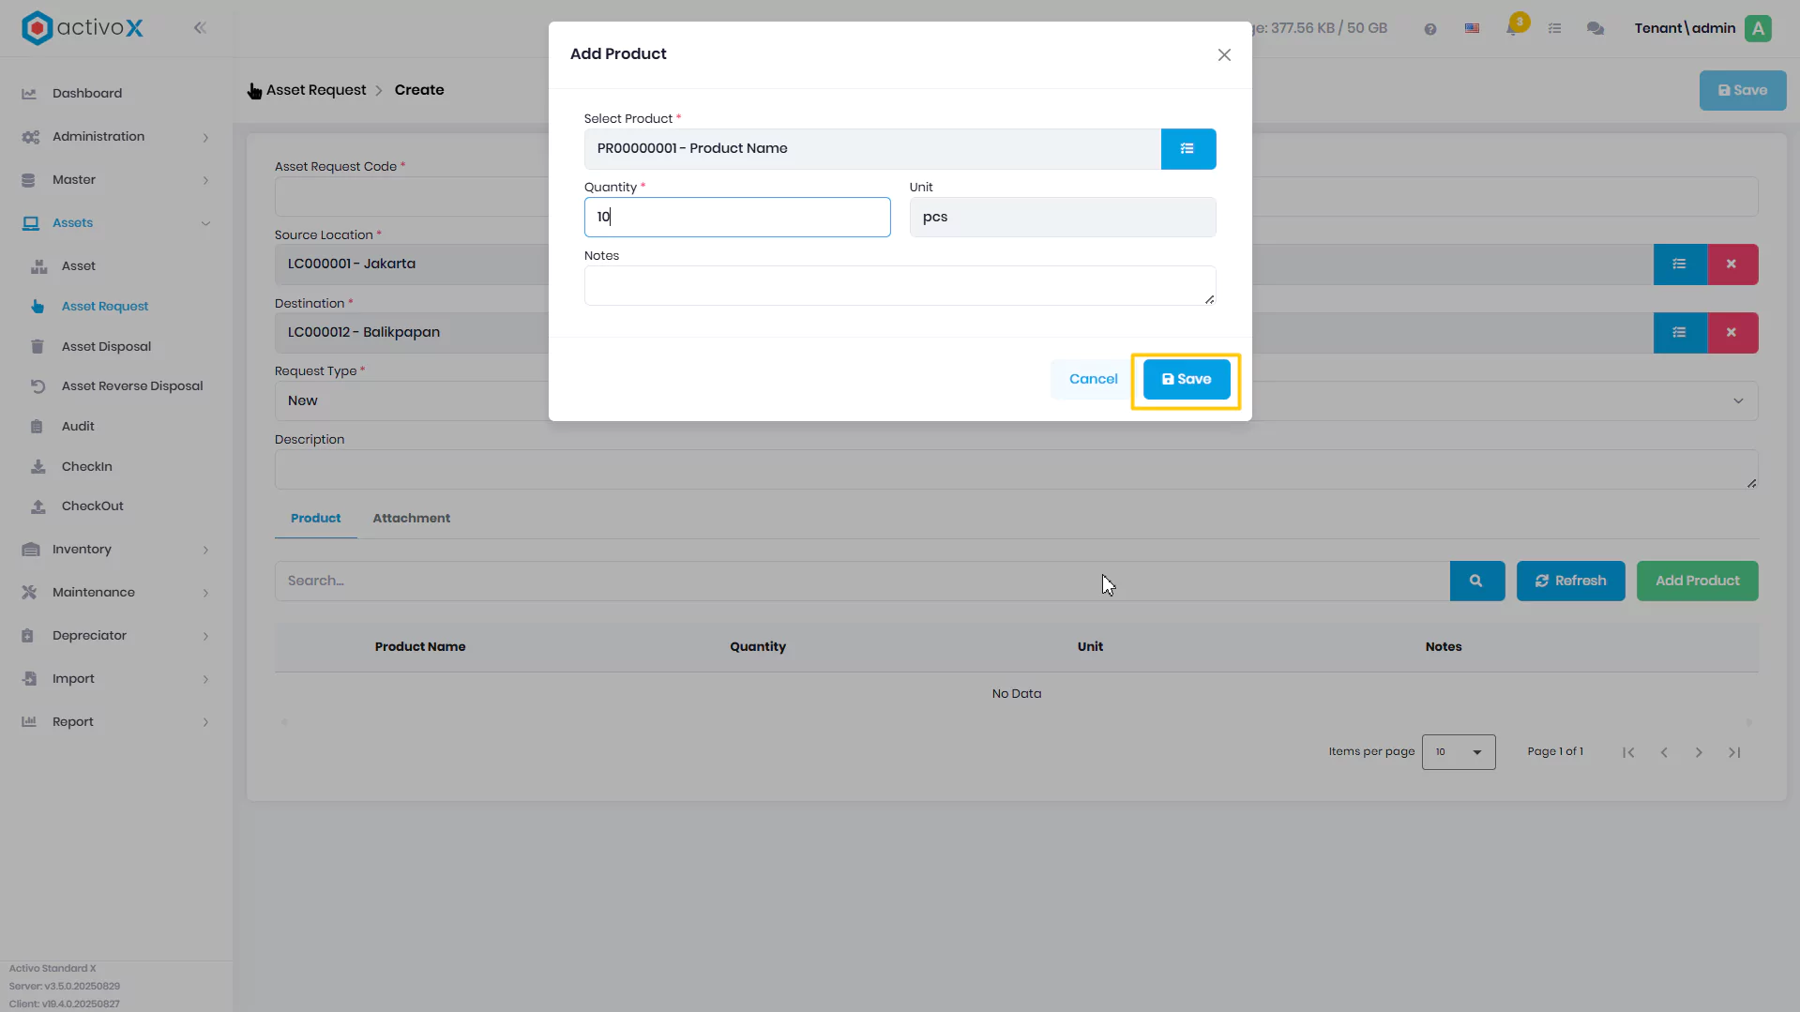This screenshot has height=1012, width=1800.
Task: Open the Audit page
Action: [78, 427]
